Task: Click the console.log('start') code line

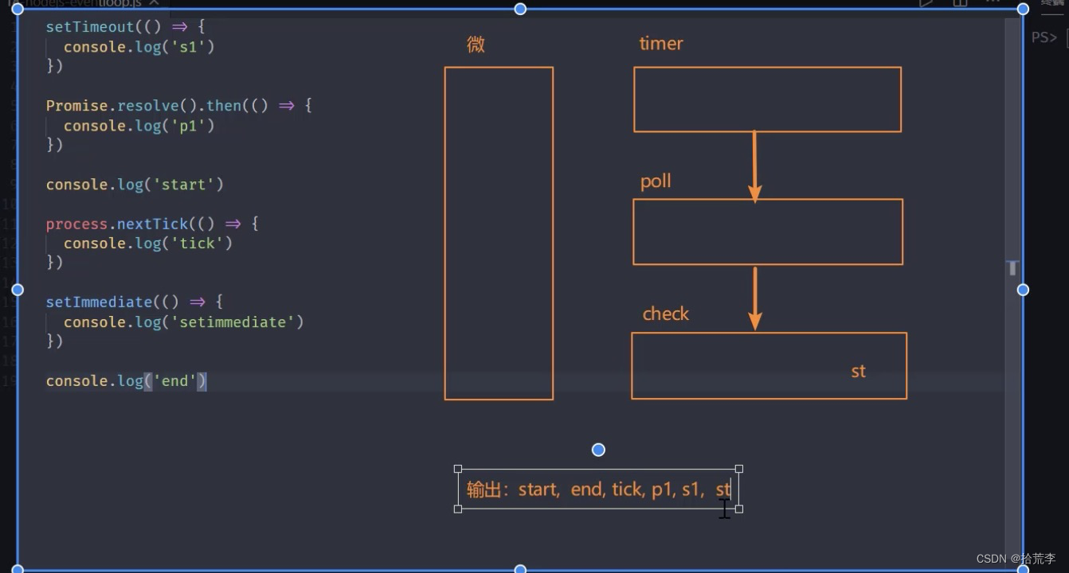Action: click(x=135, y=185)
